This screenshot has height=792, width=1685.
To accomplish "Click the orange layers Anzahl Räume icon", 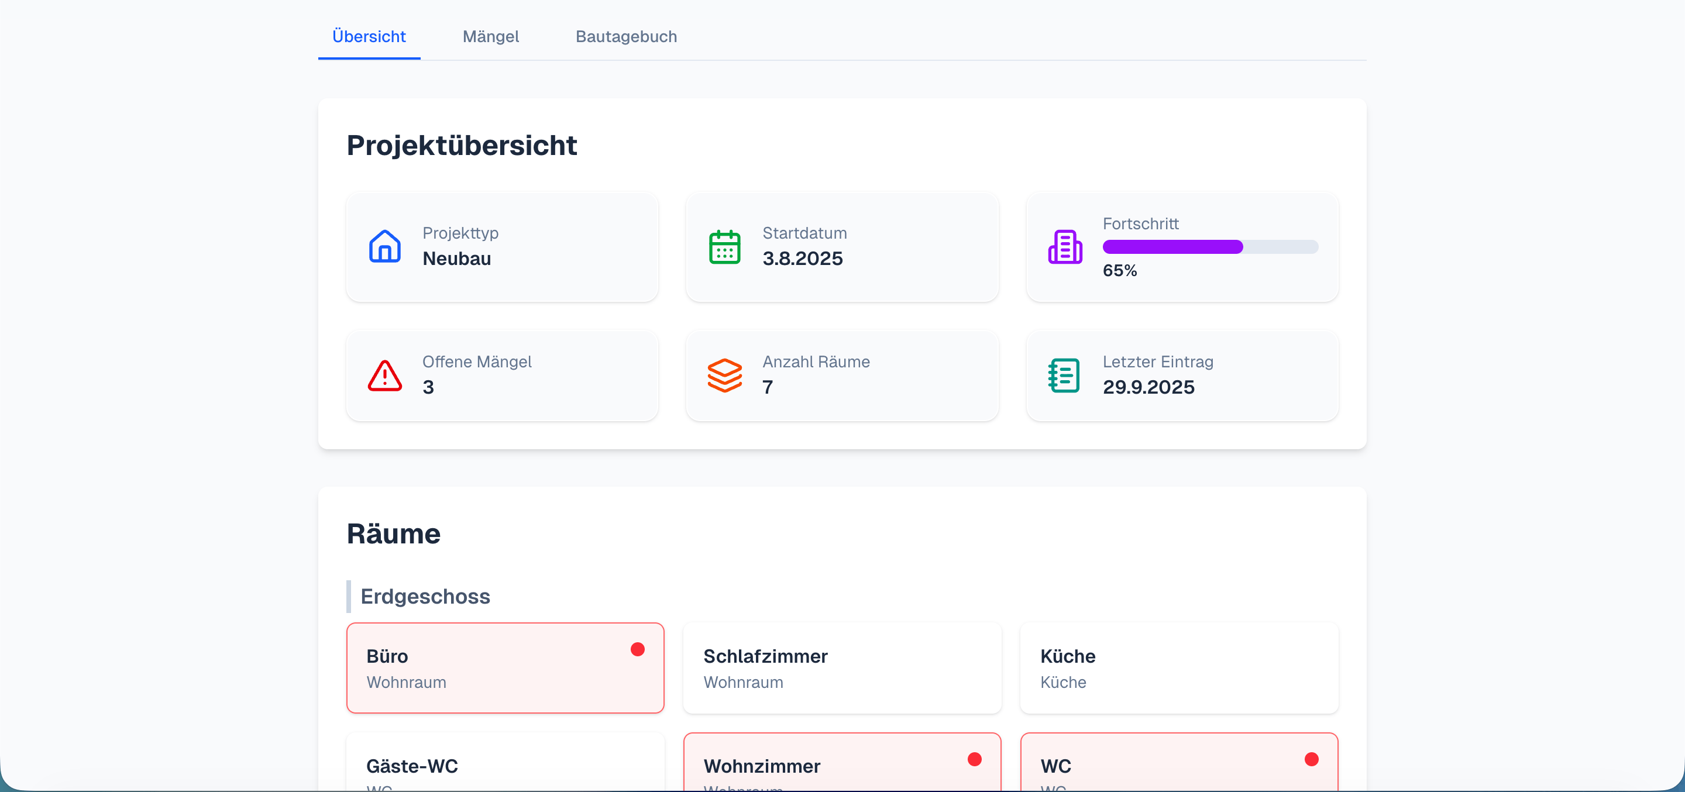I will tap(724, 376).
